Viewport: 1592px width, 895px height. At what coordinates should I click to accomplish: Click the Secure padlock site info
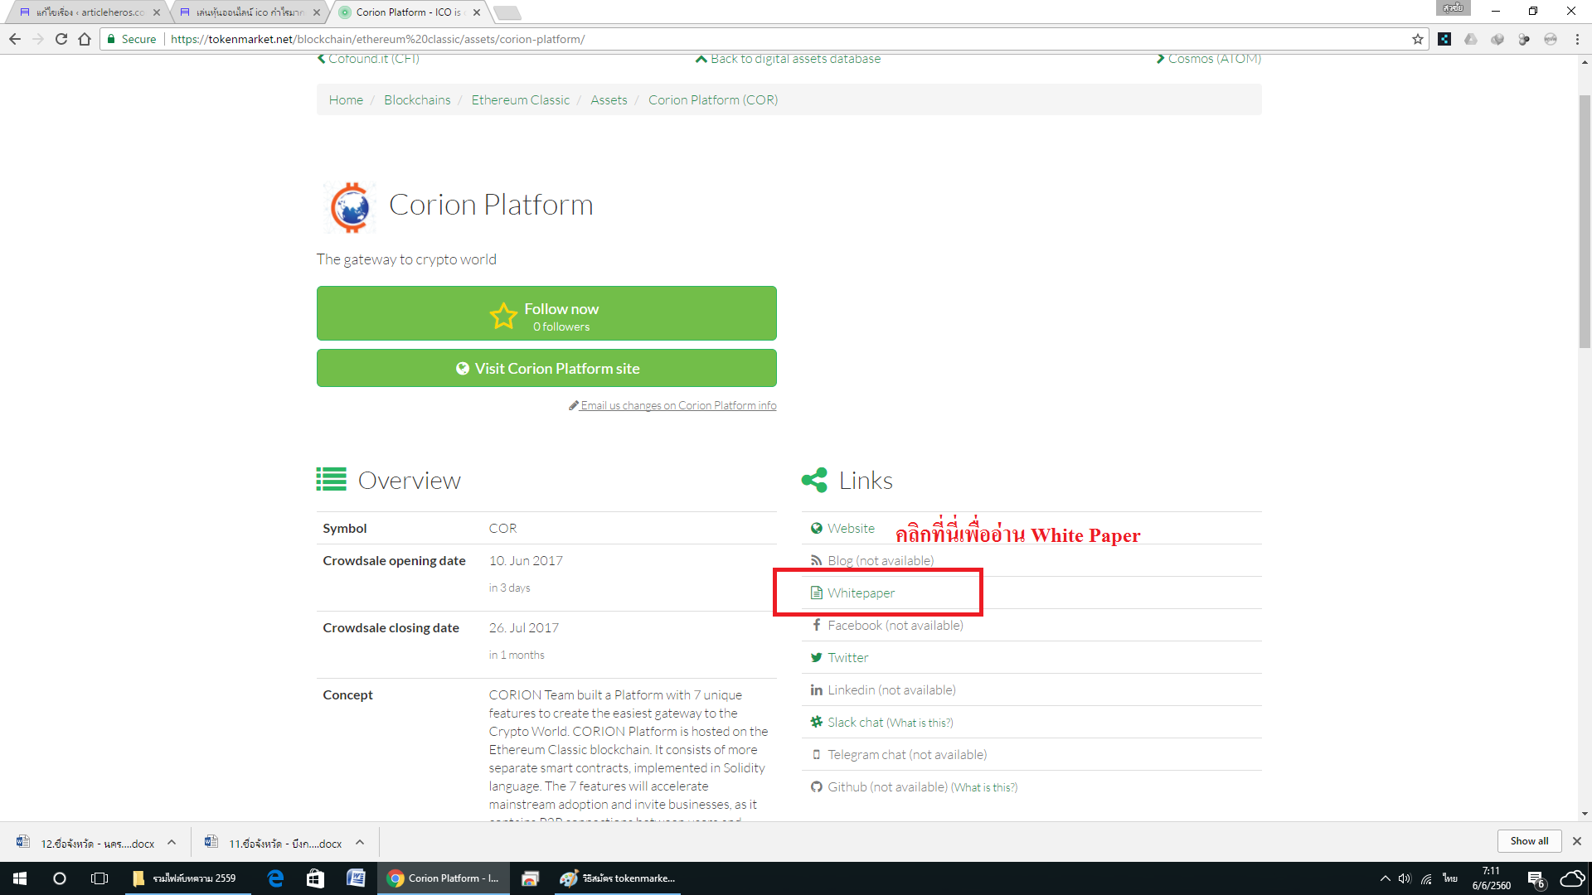(x=131, y=39)
